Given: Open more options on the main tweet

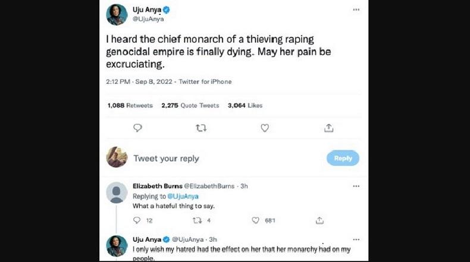Looking at the screenshot, I should click(356, 10).
